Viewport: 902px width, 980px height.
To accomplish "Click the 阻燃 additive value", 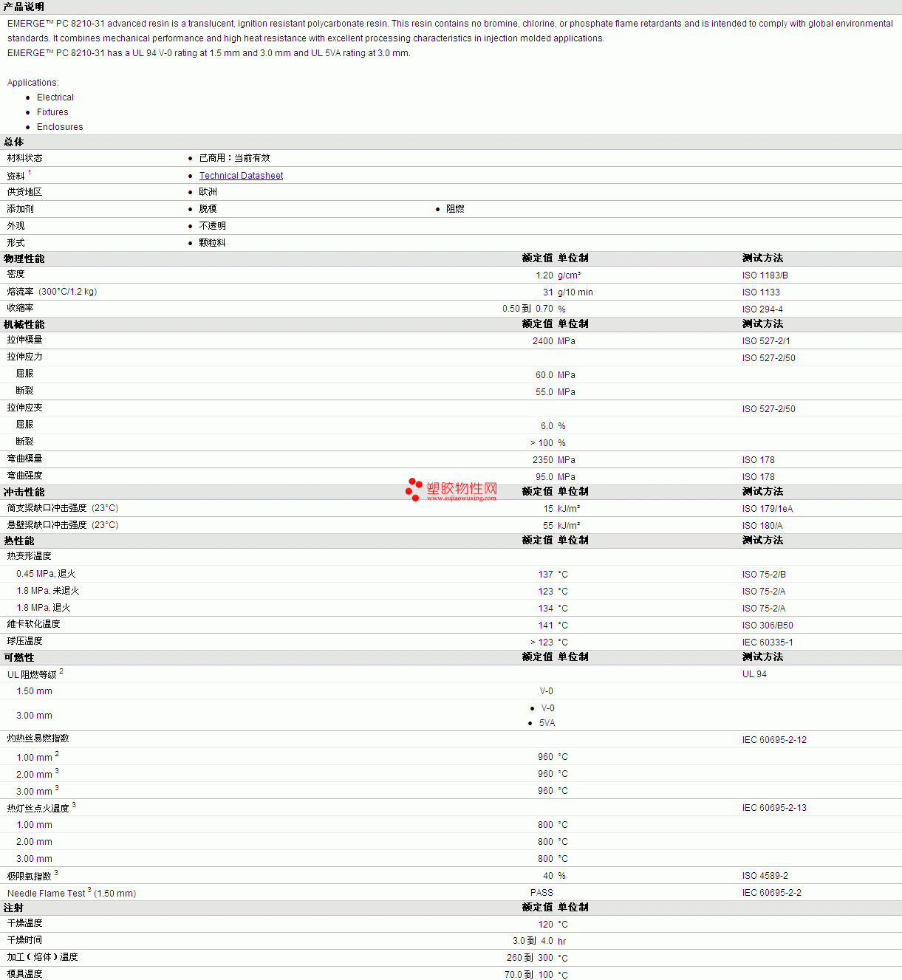I will [x=455, y=209].
